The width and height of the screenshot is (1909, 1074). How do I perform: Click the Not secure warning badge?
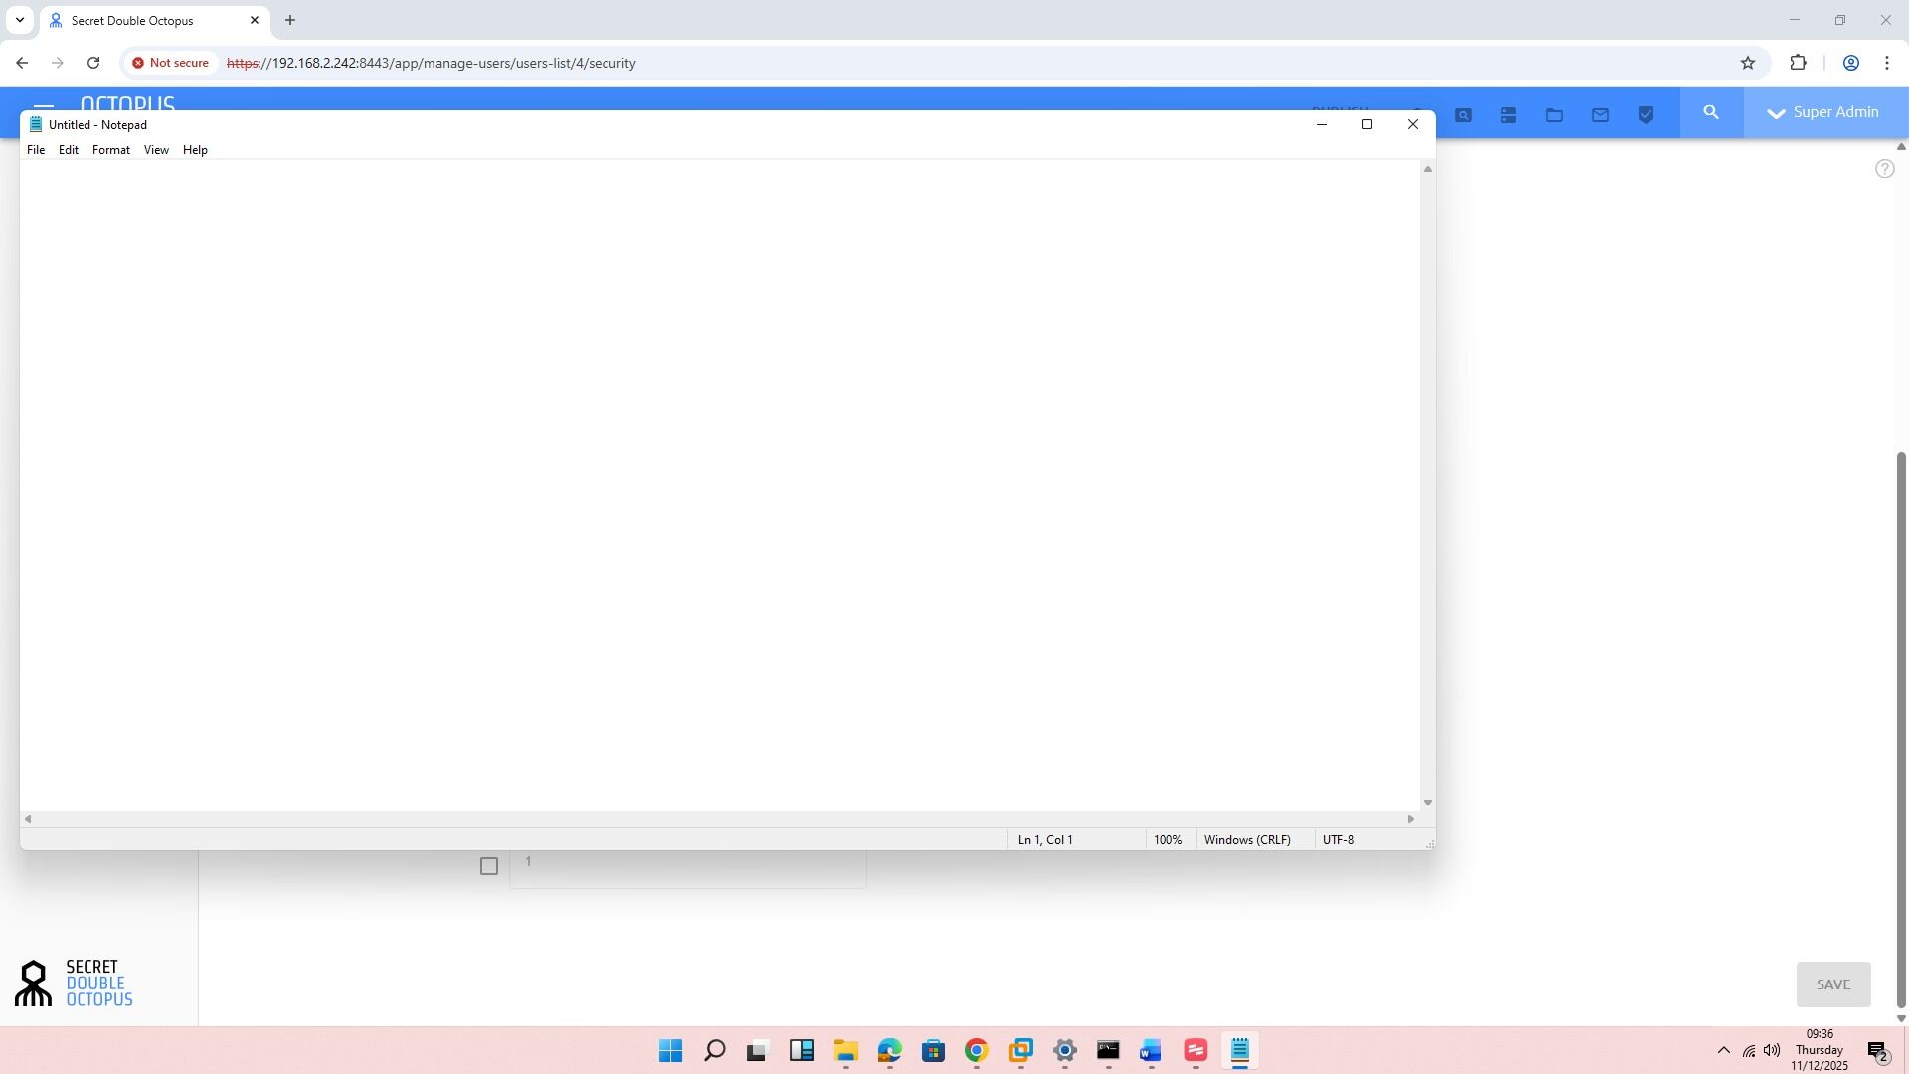point(170,62)
